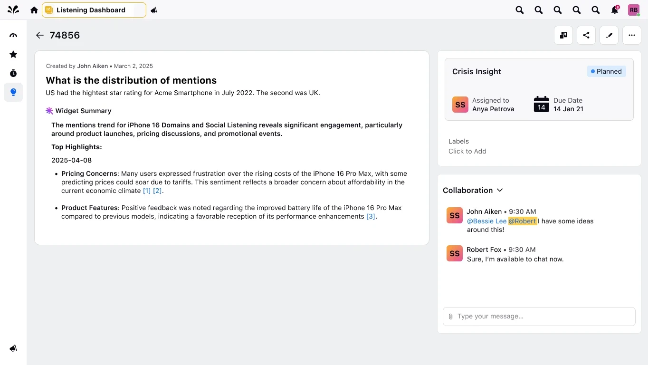
Task: Click the Planned status badge
Action: (x=606, y=71)
